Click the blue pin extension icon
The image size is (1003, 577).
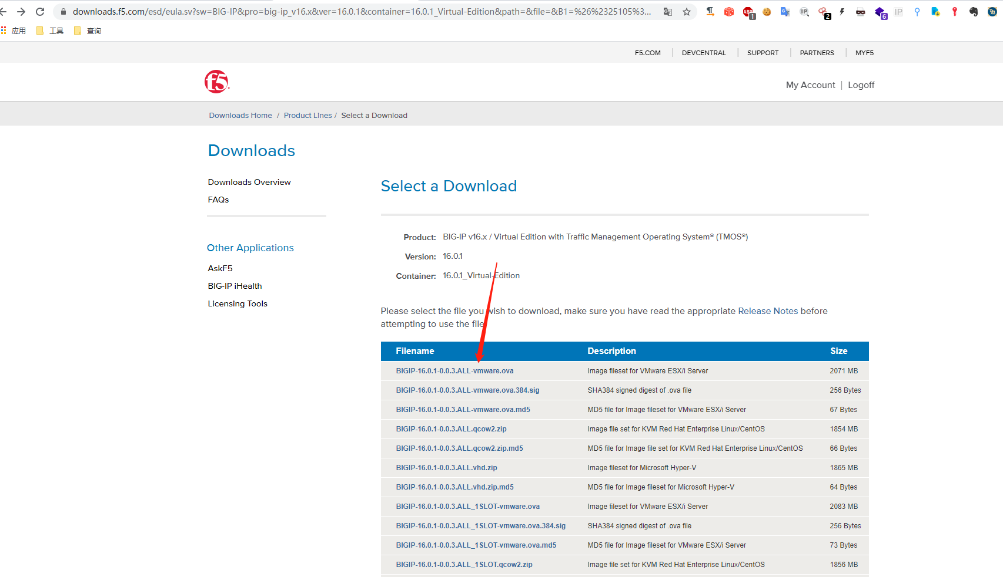[917, 12]
